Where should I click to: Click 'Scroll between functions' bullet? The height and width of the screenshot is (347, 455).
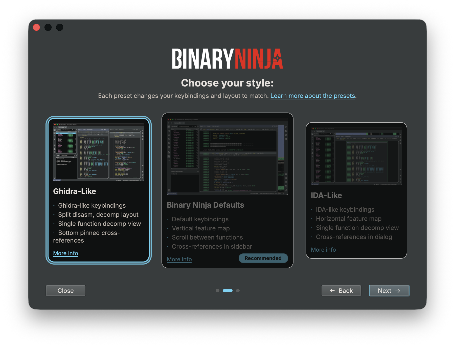tap(207, 237)
